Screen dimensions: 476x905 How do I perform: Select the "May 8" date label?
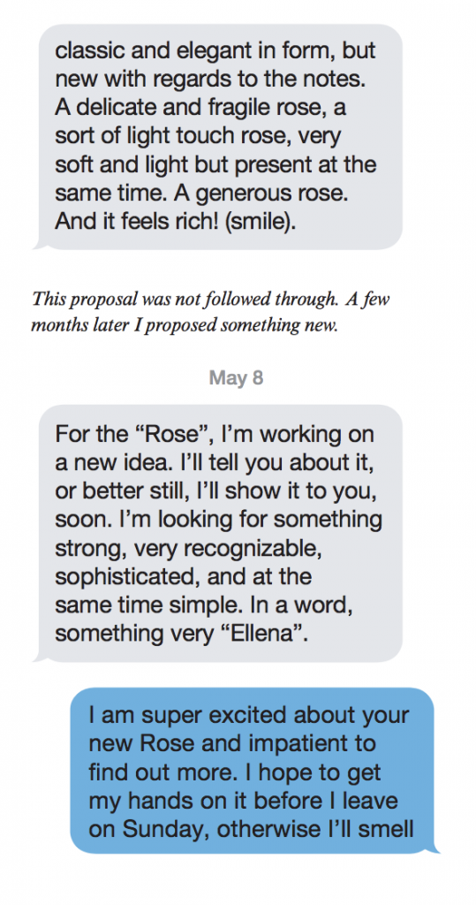click(236, 378)
